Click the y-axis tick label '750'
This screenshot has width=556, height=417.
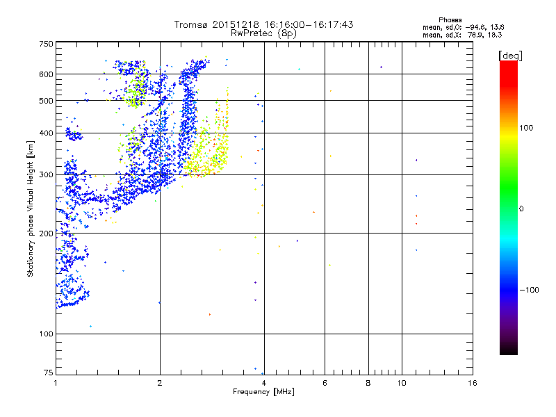pyautogui.click(x=46, y=44)
